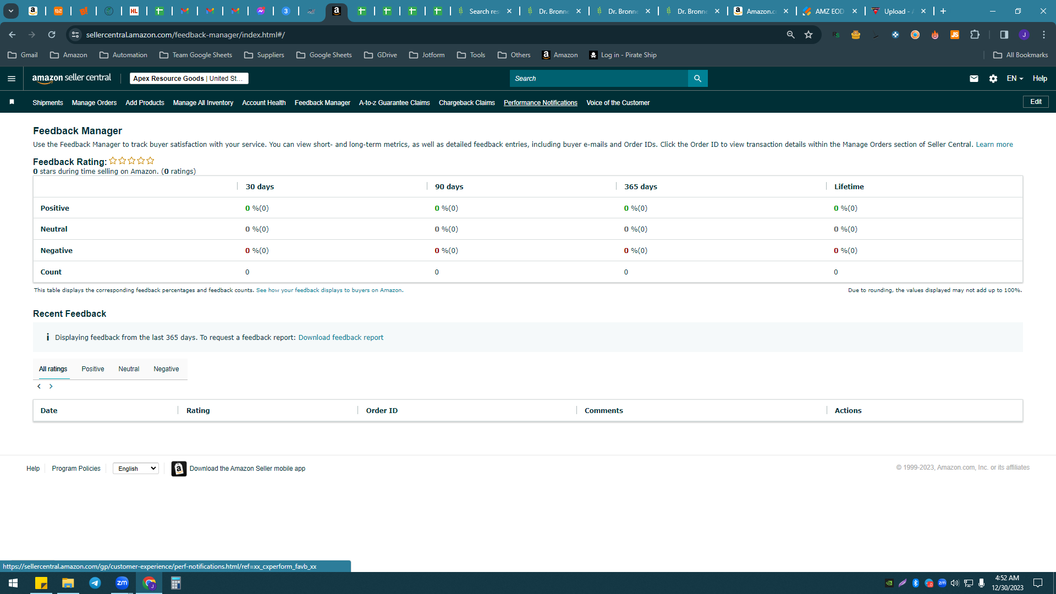Open the Seller Central hamburger menu
The image size is (1056, 594).
tap(11, 79)
